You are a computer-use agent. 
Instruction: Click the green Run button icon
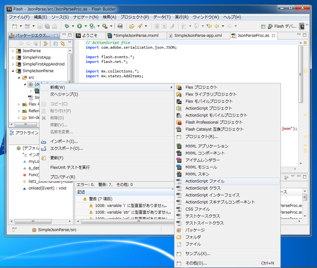[79, 26]
